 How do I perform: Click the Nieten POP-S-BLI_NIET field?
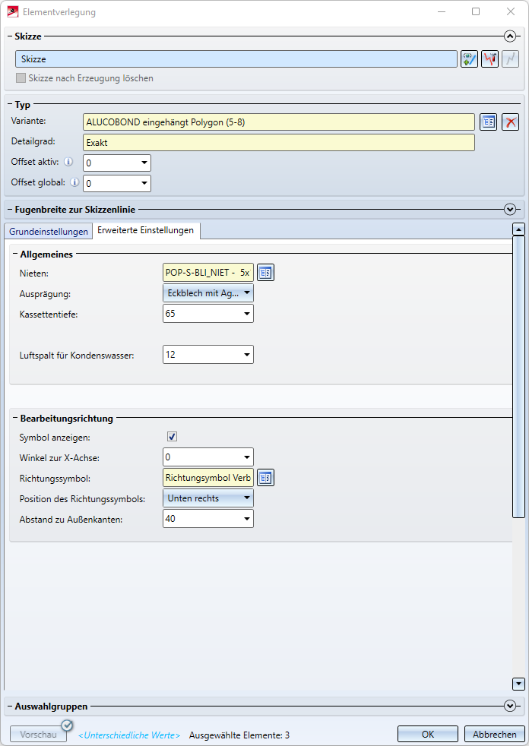coord(208,273)
